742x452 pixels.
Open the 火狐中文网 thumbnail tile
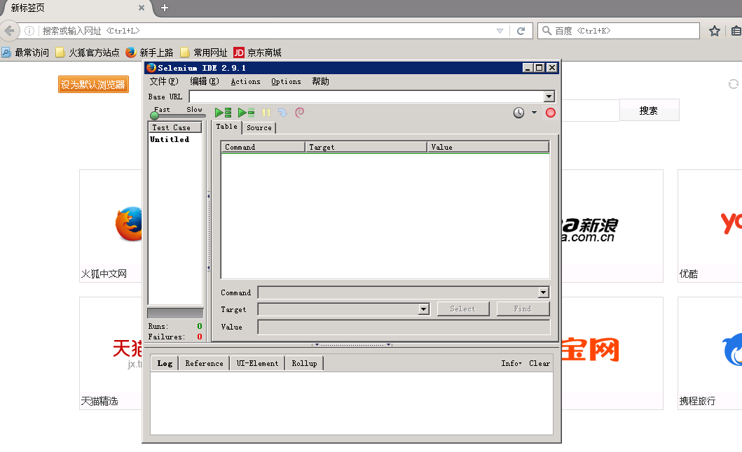pos(111,226)
